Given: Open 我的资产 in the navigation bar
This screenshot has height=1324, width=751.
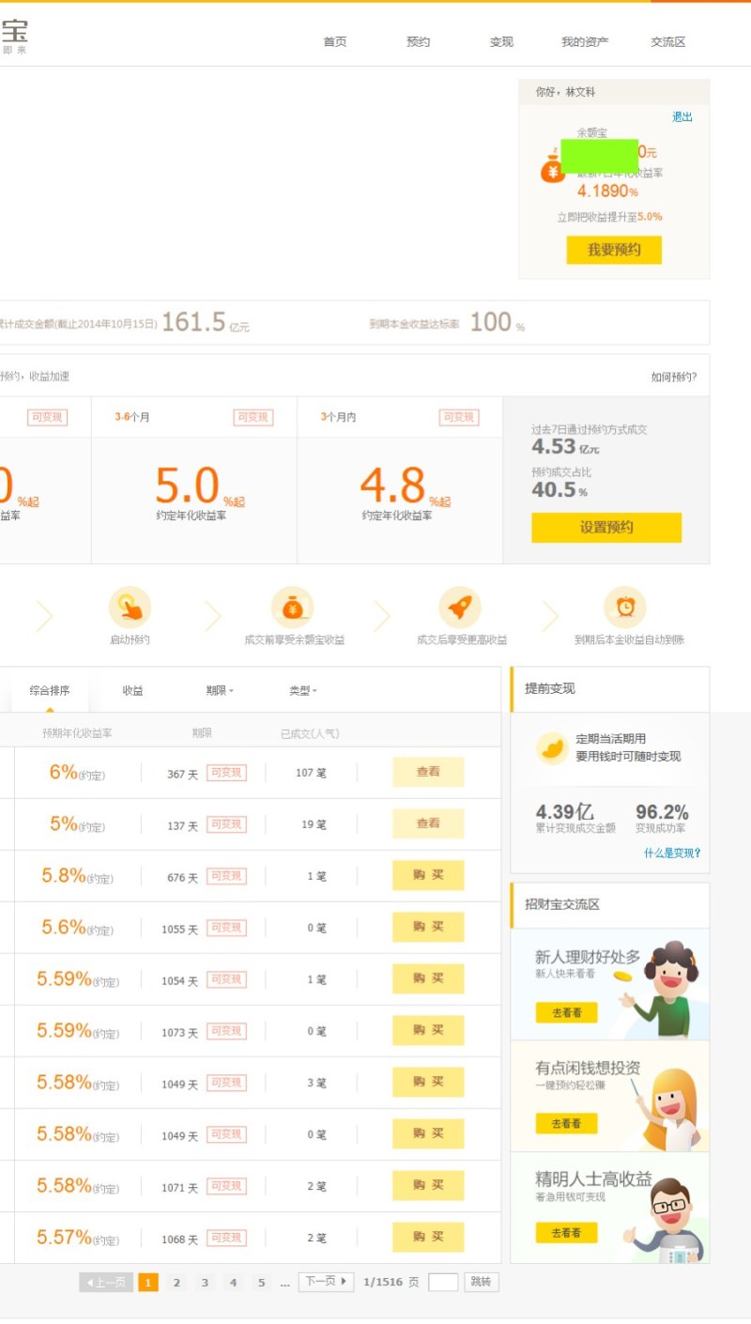Looking at the screenshot, I should tap(584, 42).
